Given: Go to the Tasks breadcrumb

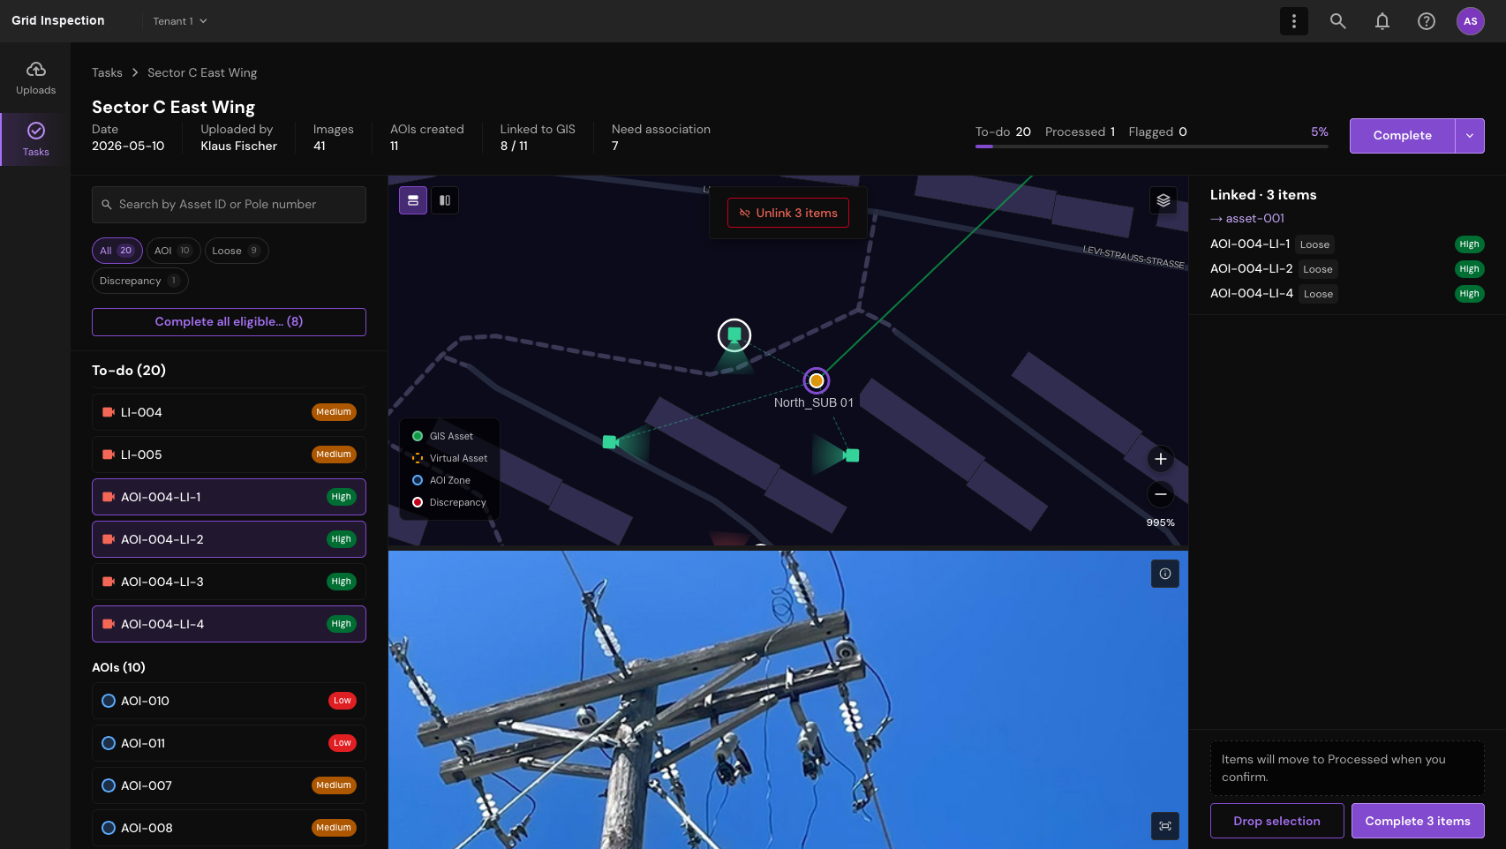Looking at the screenshot, I should (x=107, y=72).
